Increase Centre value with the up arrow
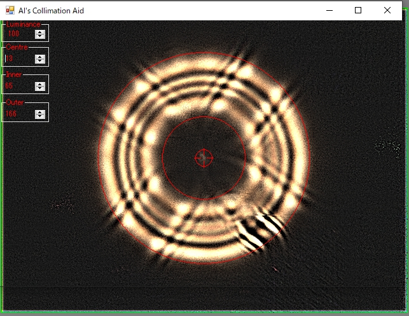This screenshot has width=409, height=316. pos(40,57)
